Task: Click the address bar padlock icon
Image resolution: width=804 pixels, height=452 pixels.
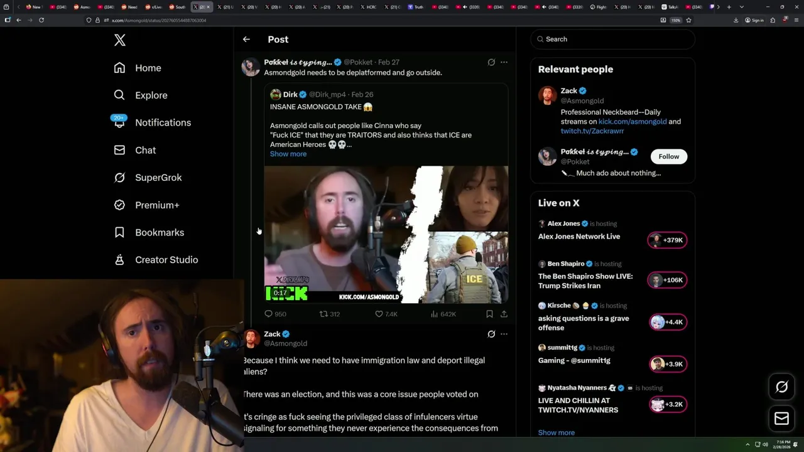Action: tap(97, 20)
